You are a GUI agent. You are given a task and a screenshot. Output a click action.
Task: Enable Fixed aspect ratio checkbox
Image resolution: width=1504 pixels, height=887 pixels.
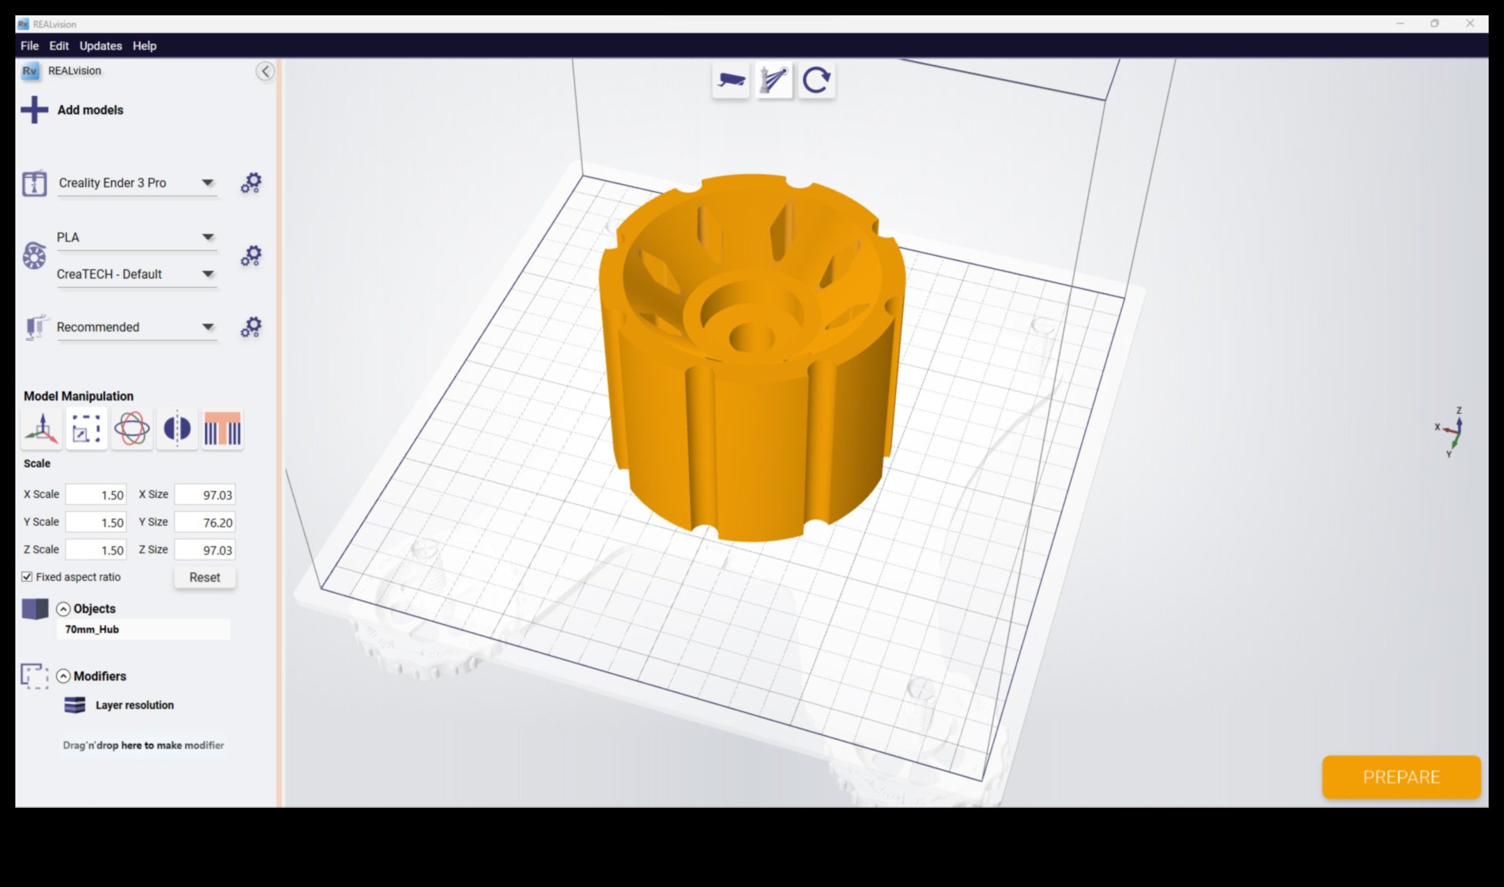pyautogui.click(x=25, y=576)
